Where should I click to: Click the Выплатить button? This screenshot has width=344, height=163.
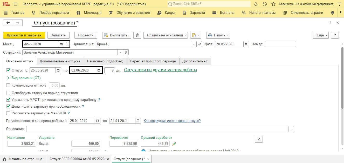[x=116, y=35]
